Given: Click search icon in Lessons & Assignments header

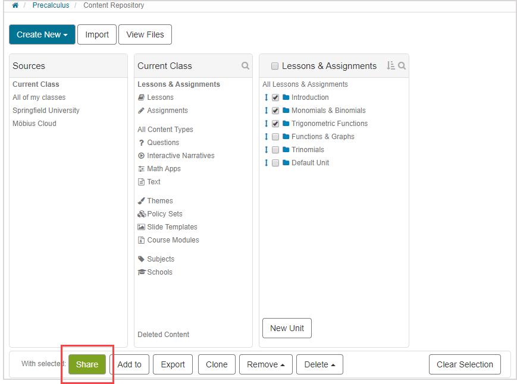Looking at the screenshot, I should pos(402,66).
